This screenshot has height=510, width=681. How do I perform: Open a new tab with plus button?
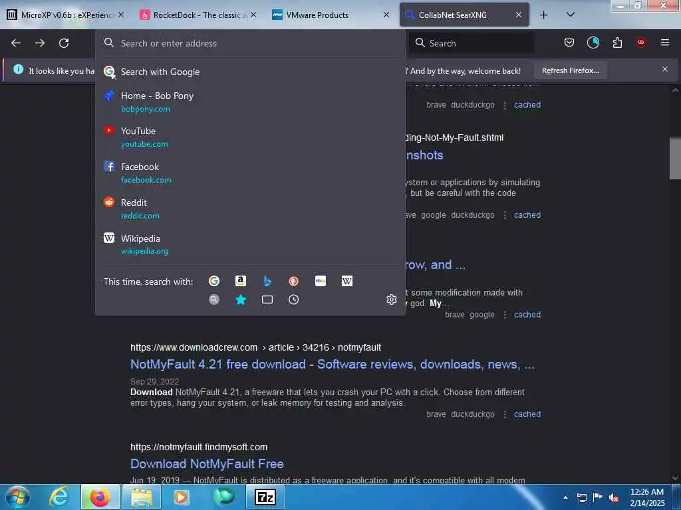click(x=543, y=15)
